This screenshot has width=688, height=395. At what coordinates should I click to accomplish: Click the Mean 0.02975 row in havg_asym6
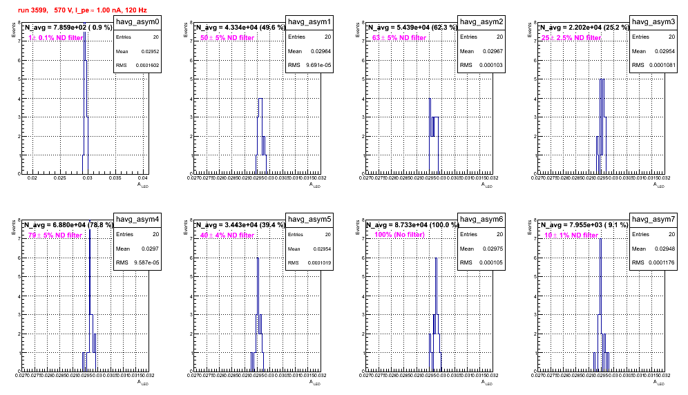coord(481,249)
